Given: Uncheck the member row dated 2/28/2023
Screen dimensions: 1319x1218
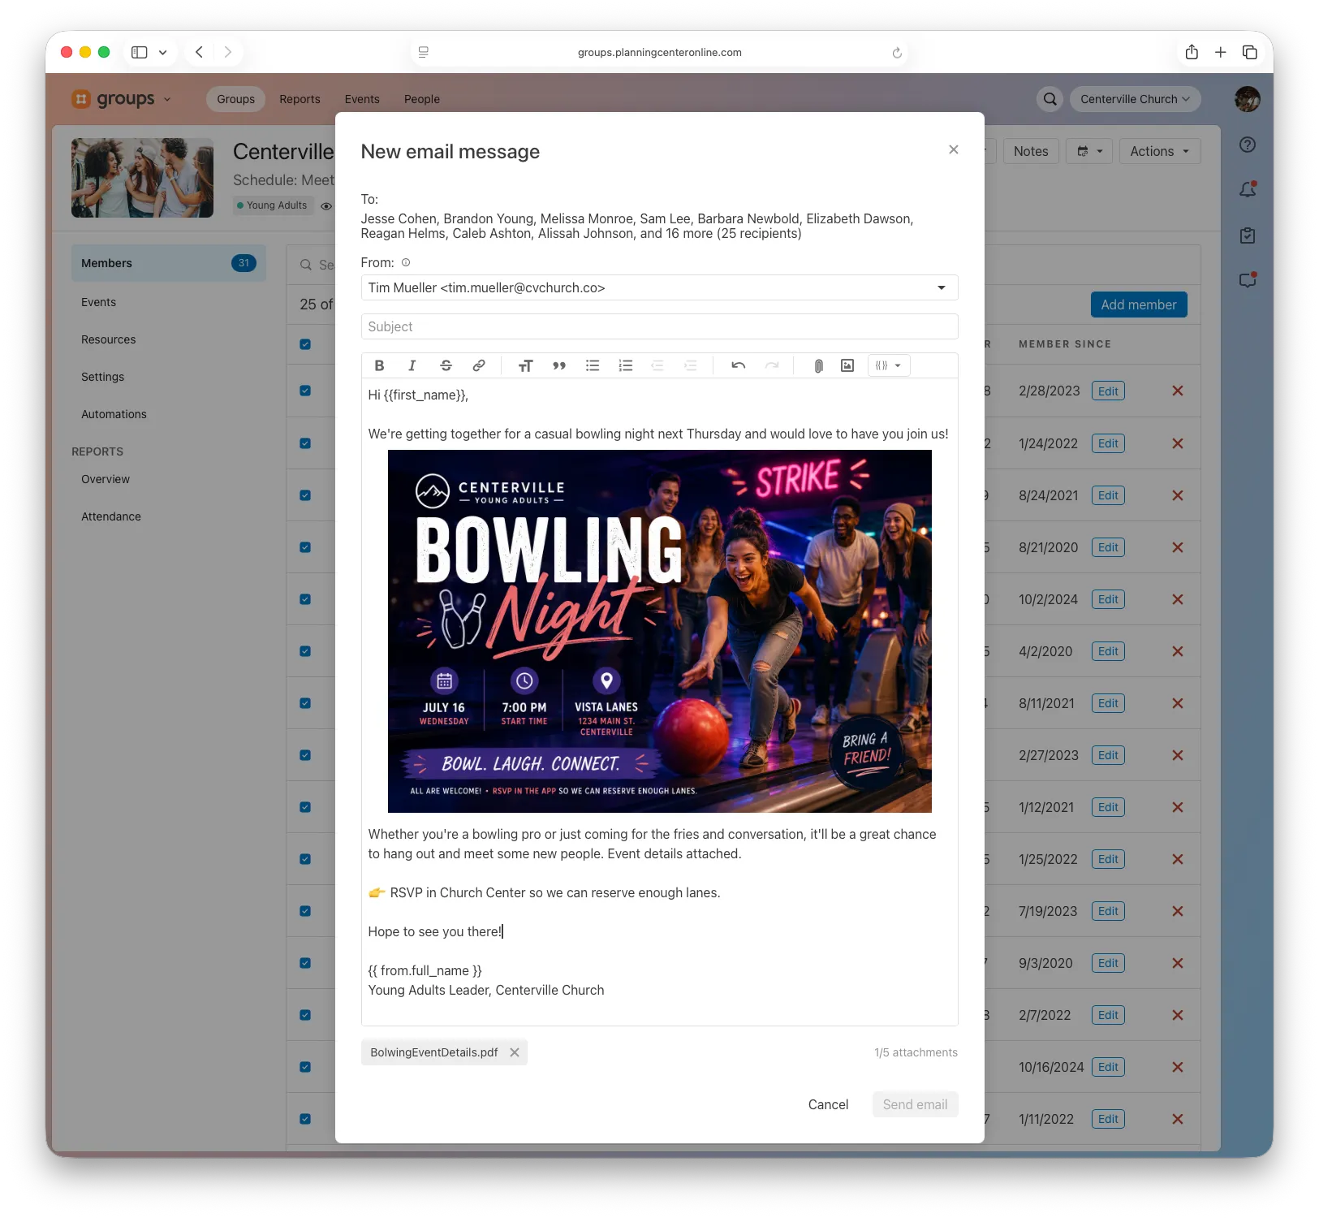Looking at the screenshot, I should pyautogui.click(x=305, y=391).
